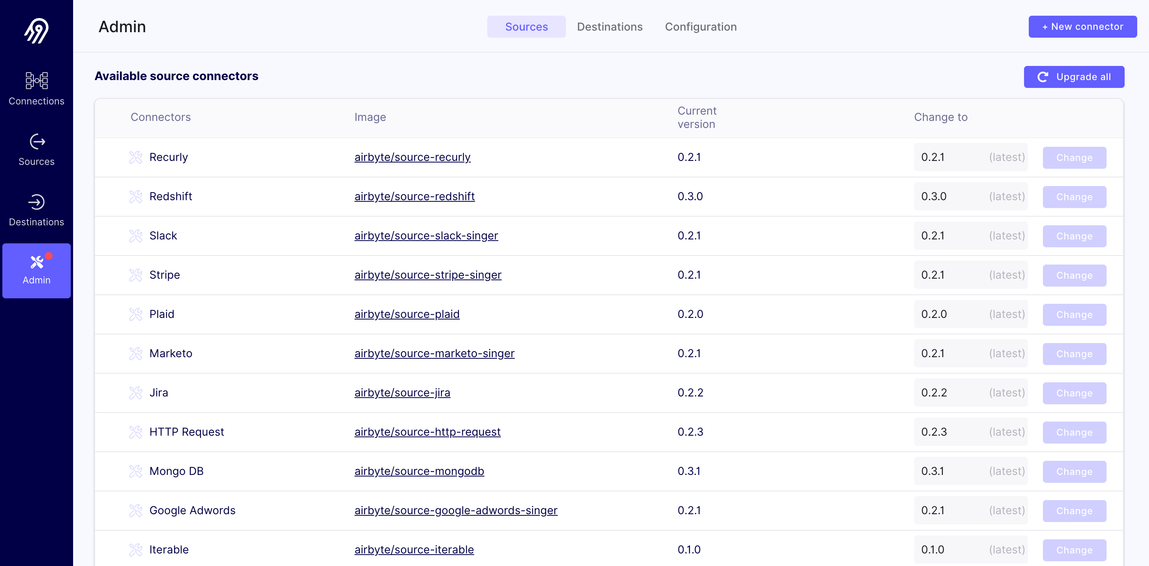Click the Airbyte logo in sidebar
This screenshot has height=566, width=1149.
[36, 31]
